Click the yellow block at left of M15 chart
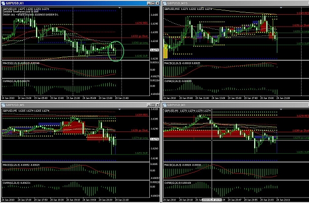The width and height of the screenshot is (309, 203). (166, 51)
